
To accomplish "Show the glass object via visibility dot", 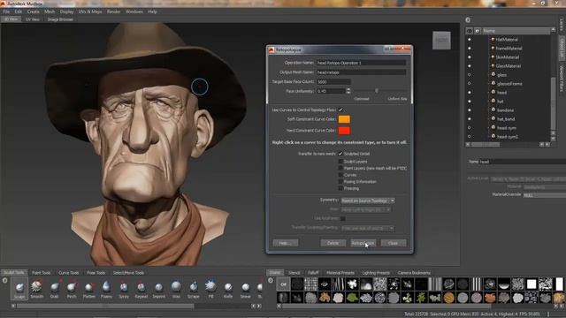I will pos(470,74).
